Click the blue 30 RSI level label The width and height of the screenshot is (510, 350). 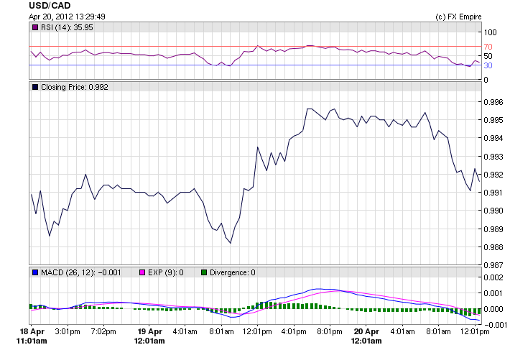click(x=488, y=65)
